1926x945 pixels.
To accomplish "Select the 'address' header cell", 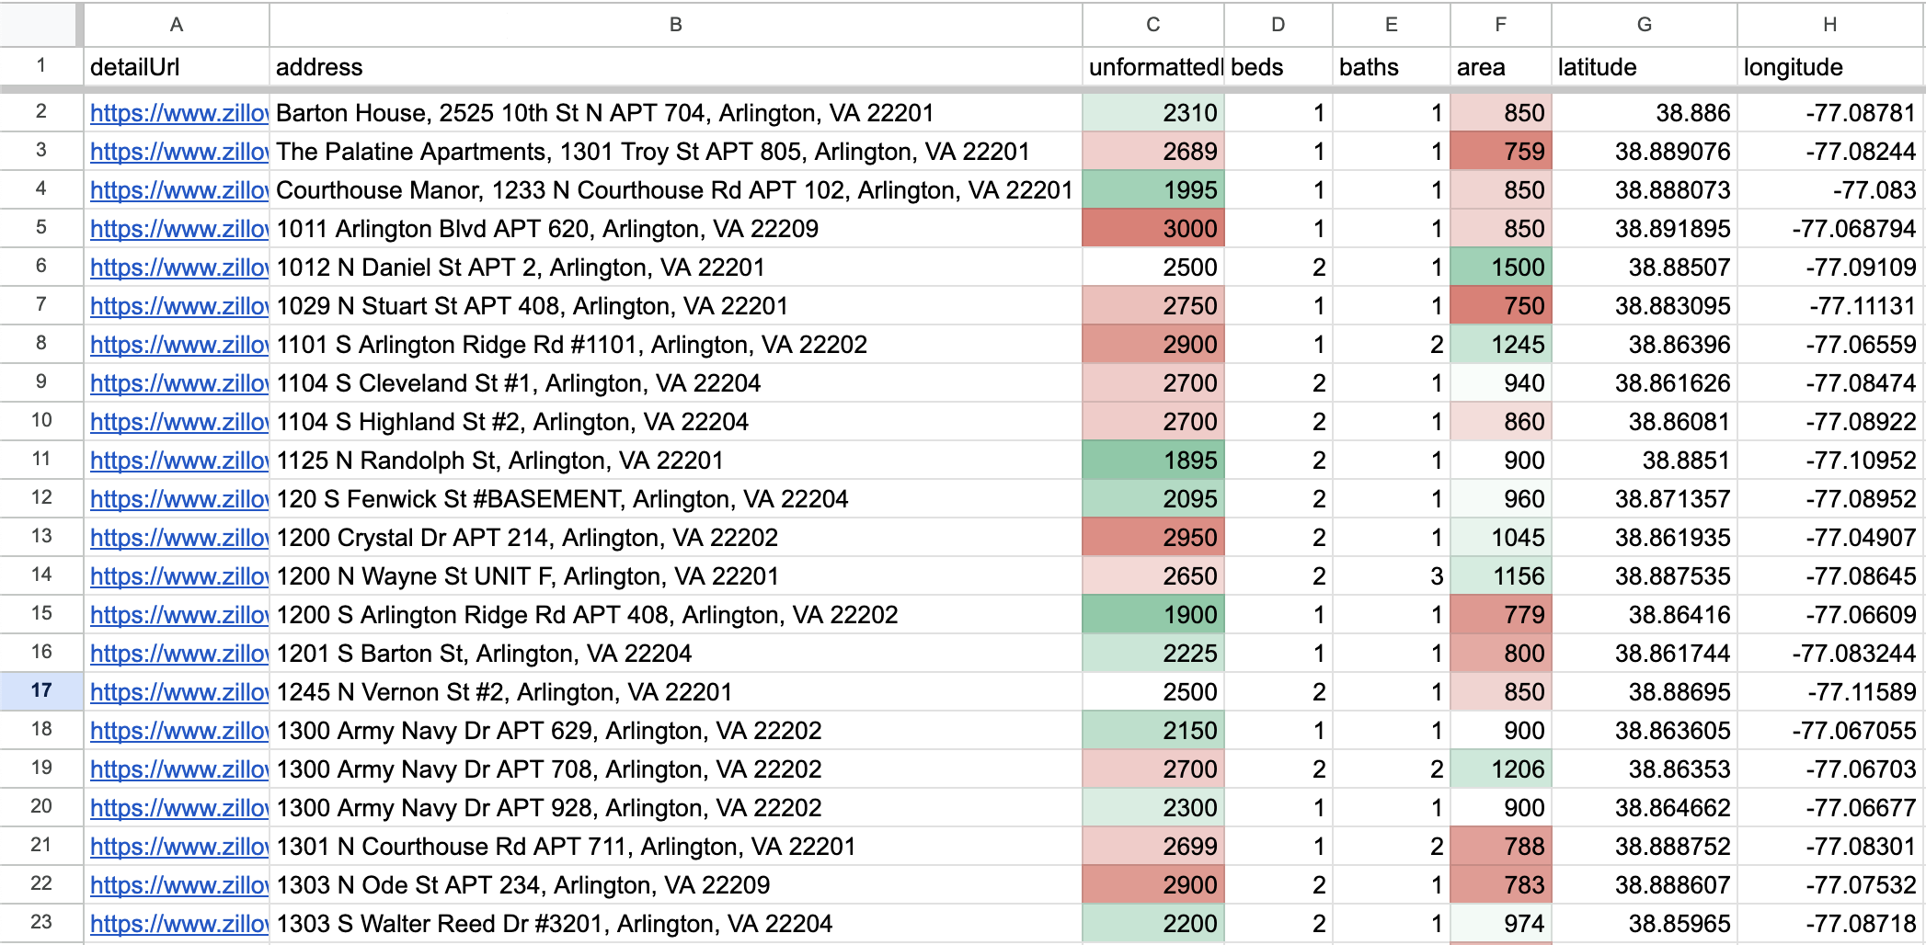I will coord(675,67).
